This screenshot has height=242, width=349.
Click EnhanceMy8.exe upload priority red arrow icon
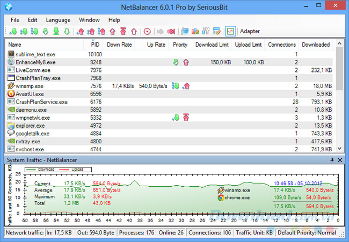186,62
